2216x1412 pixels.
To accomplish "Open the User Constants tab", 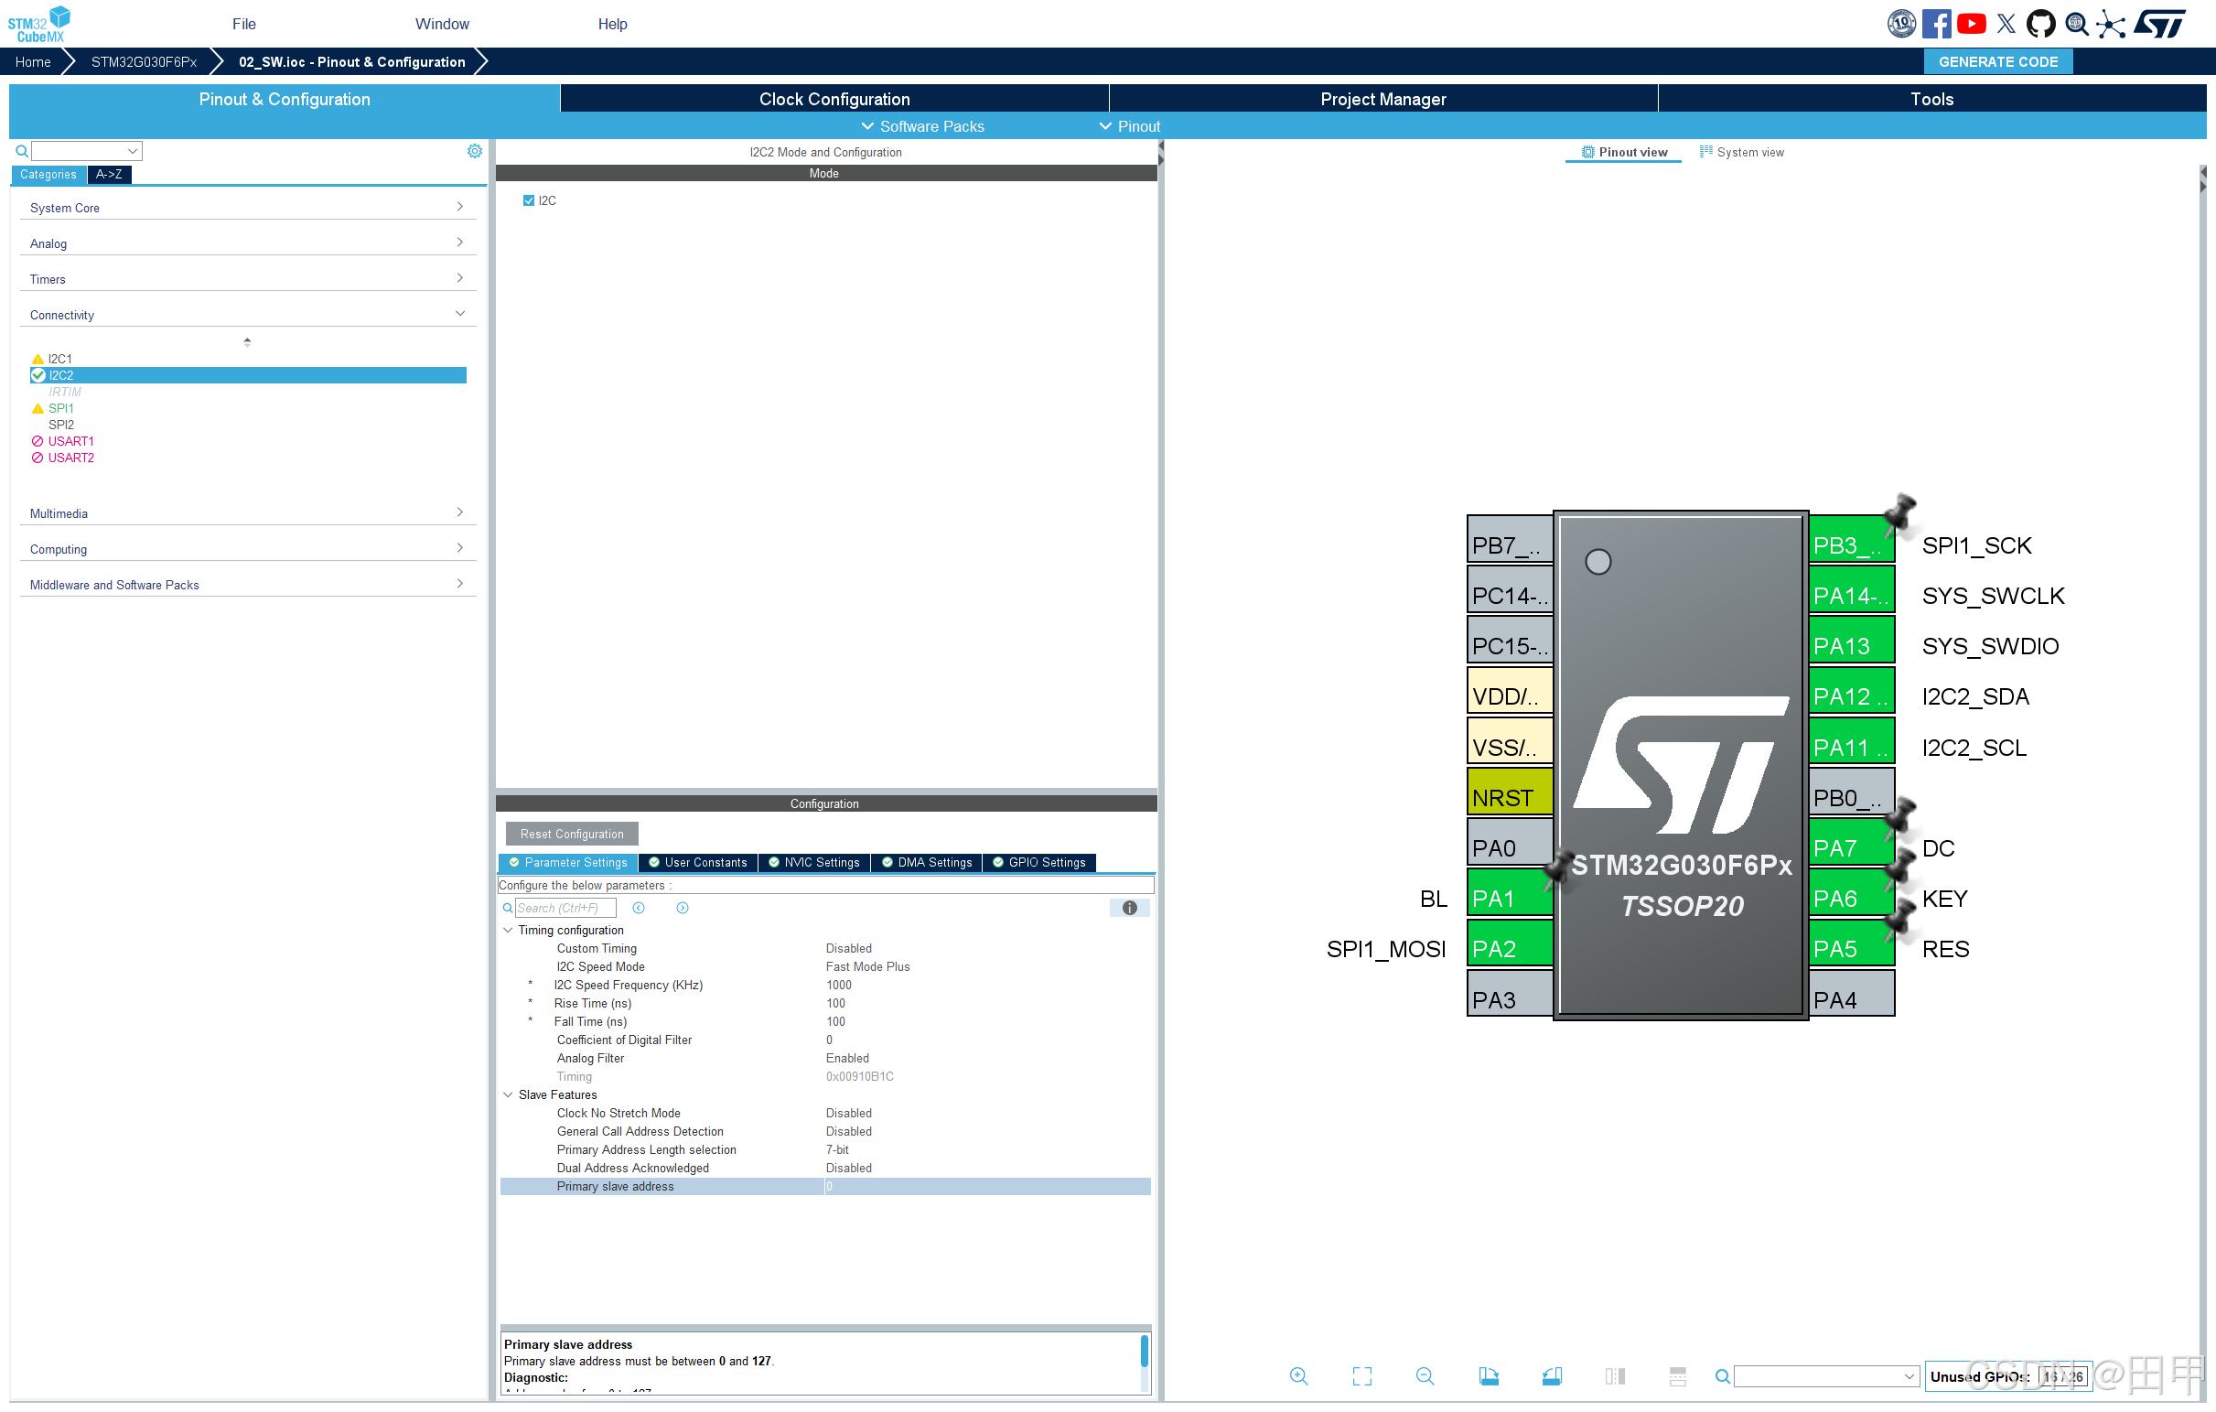I will [x=698, y=862].
